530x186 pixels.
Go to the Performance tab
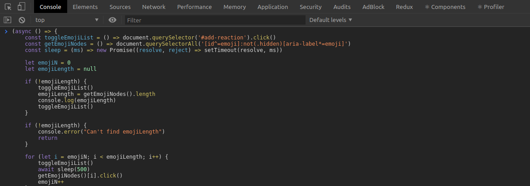click(x=194, y=7)
